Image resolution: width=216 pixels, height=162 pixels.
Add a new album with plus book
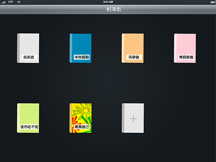coord(133,118)
